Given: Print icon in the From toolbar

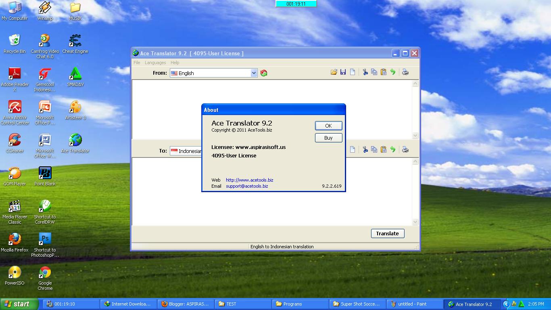Looking at the screenshot, I should 405,72.
